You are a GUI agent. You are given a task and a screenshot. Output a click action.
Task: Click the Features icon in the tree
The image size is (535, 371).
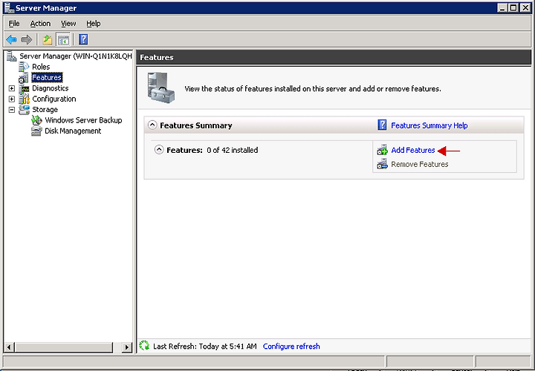pos(24,78)
